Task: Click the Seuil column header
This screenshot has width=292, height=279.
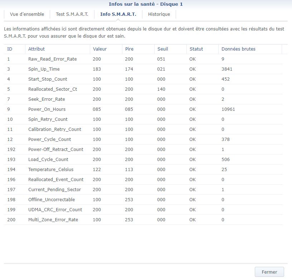Action: coord(170,49)
